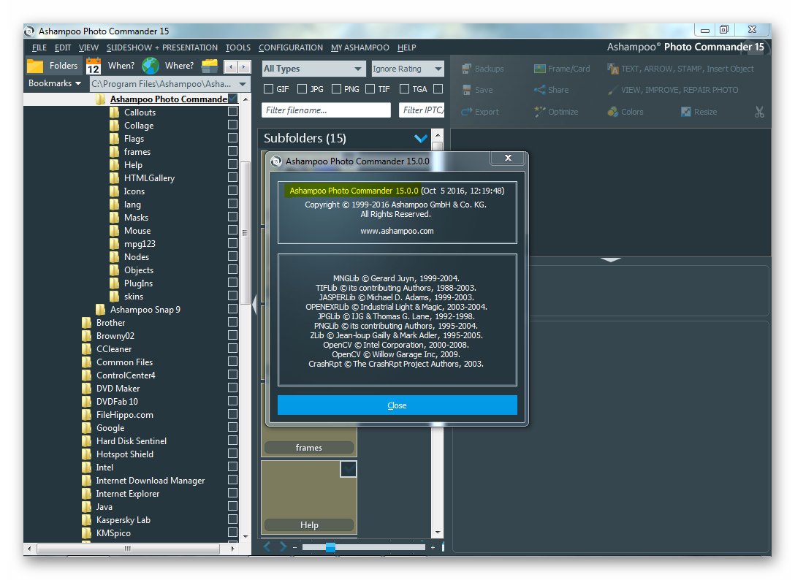The image size is (795, 580).
Task: Open the TOOLS menu
Action: 237,47
